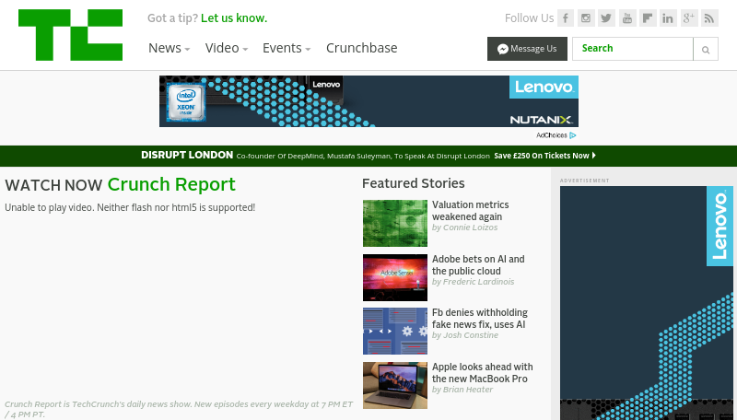Follow the 'Let us know.' tip link
Viewport: 737px width, 420px height.
click(x=234, y=18)
